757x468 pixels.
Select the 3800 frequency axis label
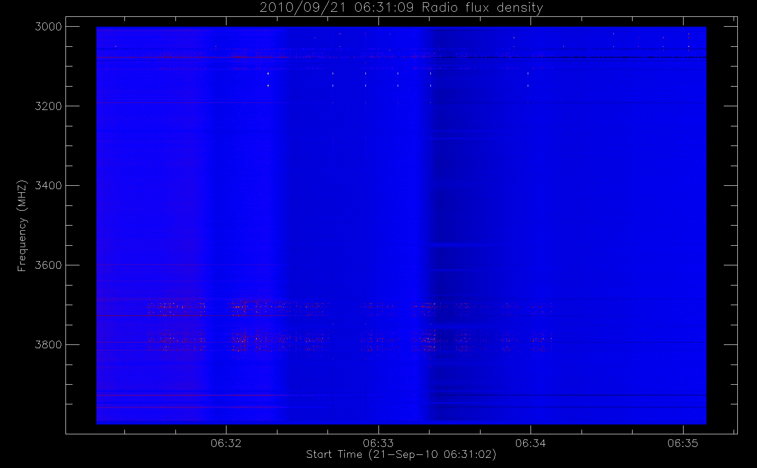tap(49, 345)
